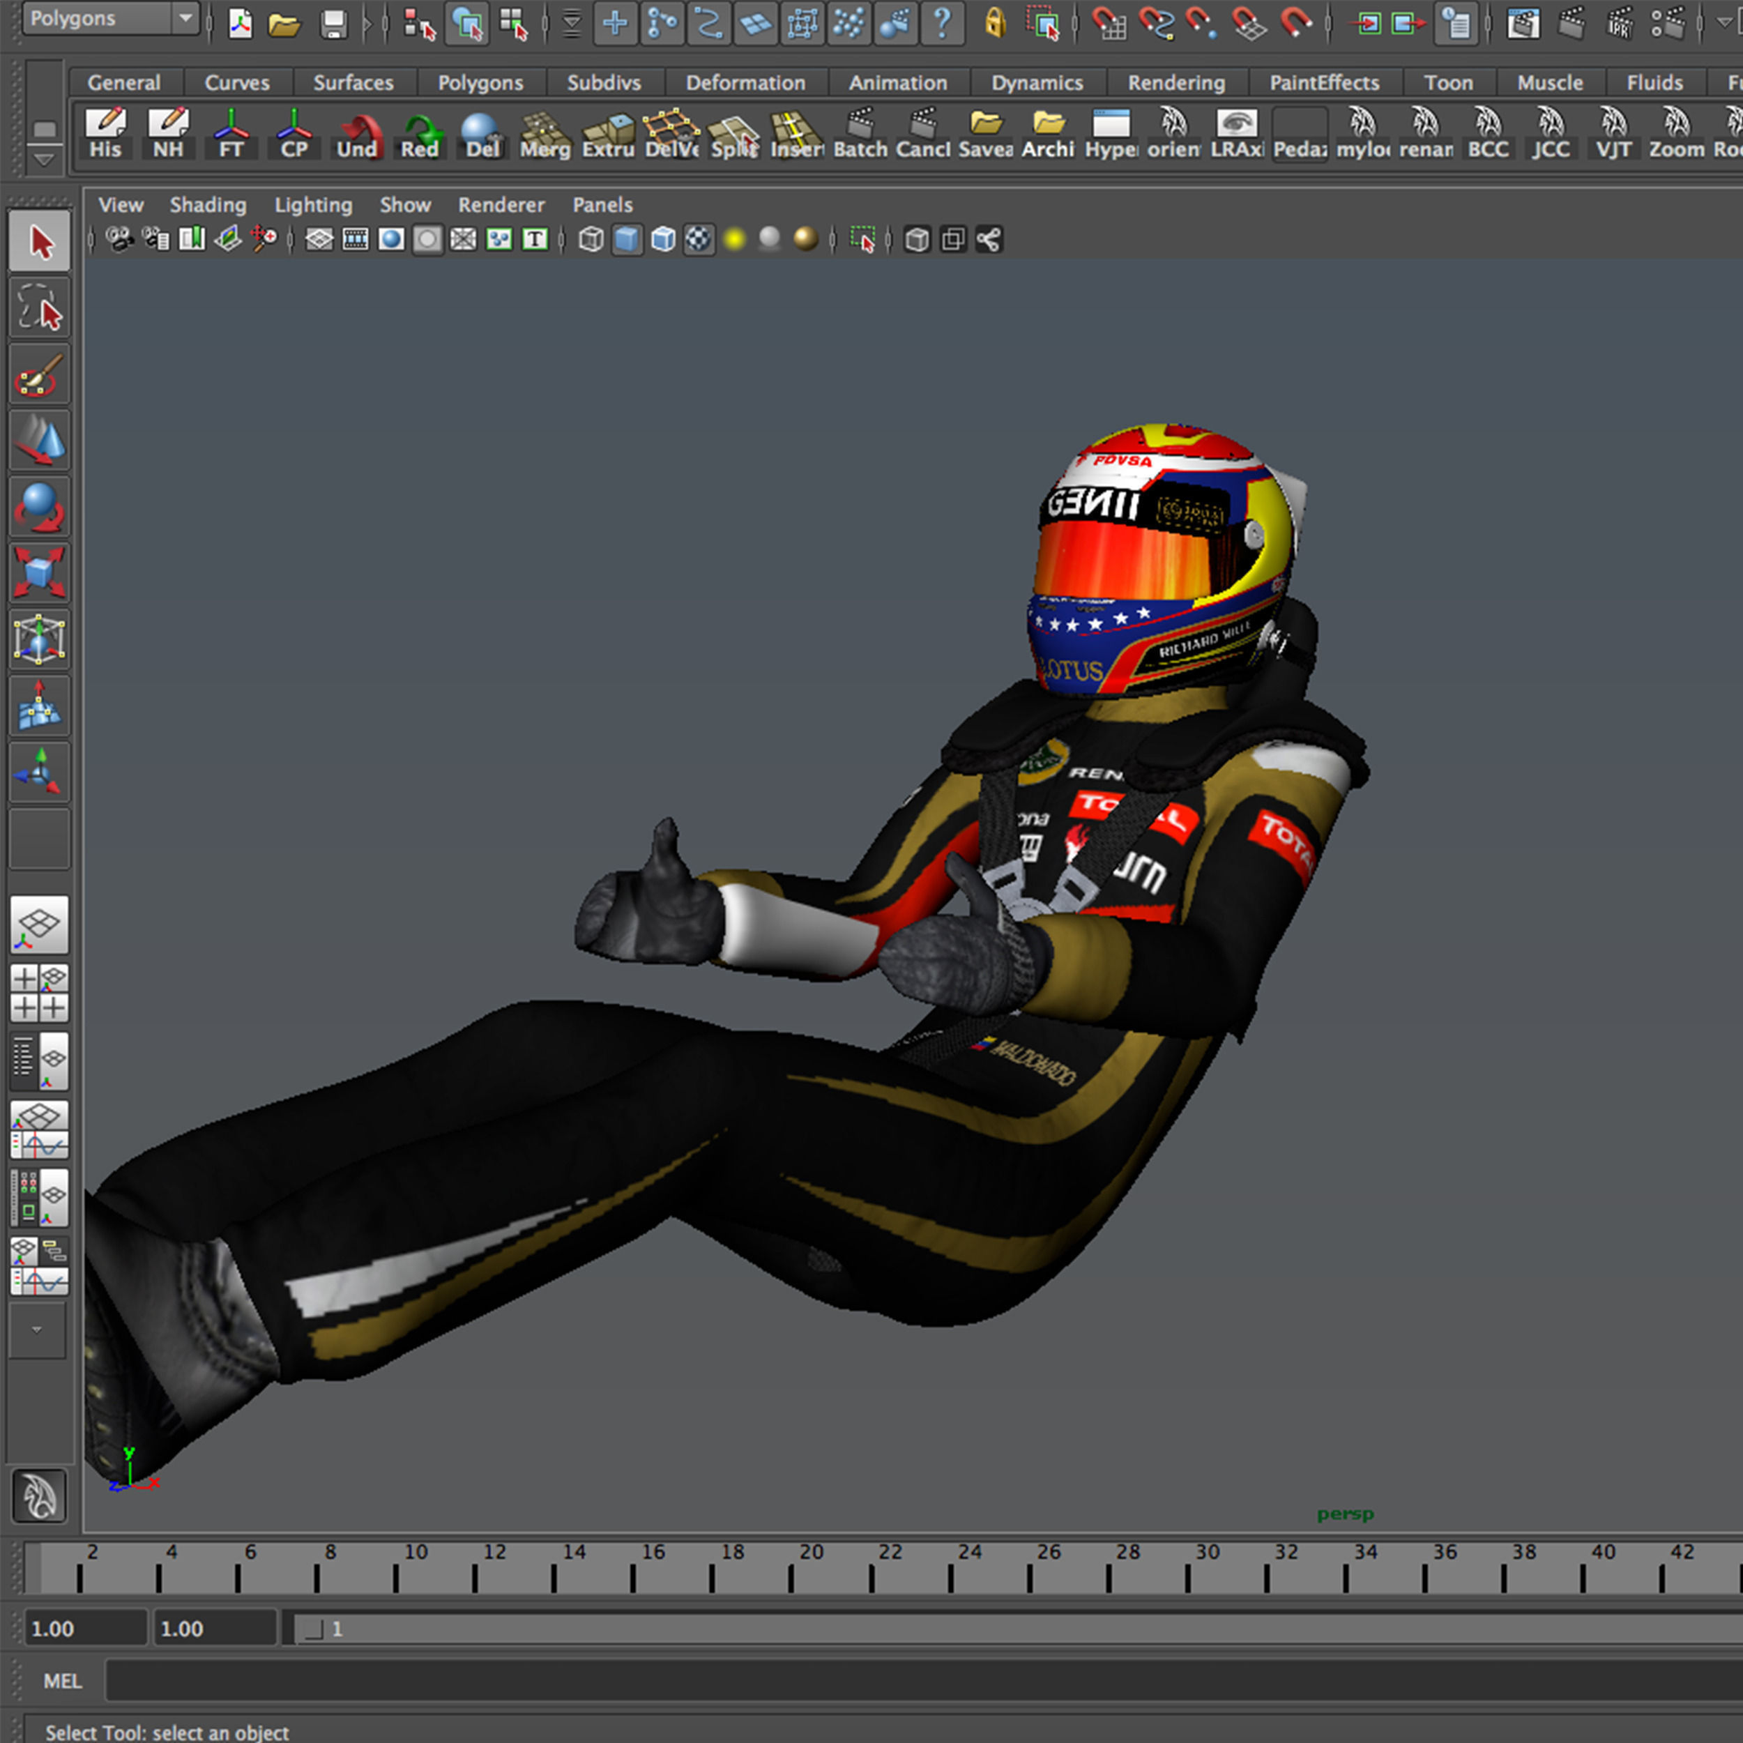
Task: Click the Split polygon shelf button
Action: pyautogui.click(x=733, y=135)
